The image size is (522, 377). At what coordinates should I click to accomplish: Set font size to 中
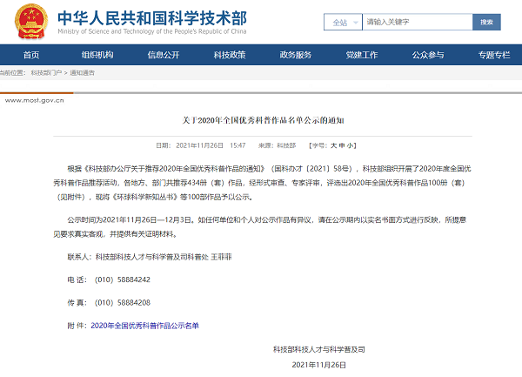tap(343, 145)
